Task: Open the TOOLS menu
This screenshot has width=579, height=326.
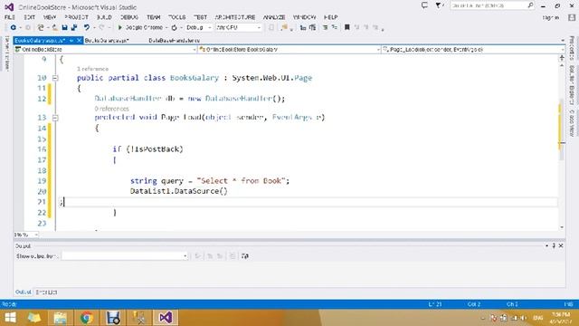Action: 177,17
